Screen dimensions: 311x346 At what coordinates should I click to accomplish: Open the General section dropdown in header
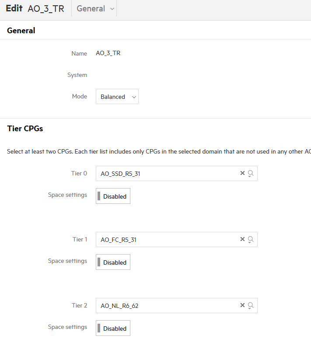[x=95, y=9]
